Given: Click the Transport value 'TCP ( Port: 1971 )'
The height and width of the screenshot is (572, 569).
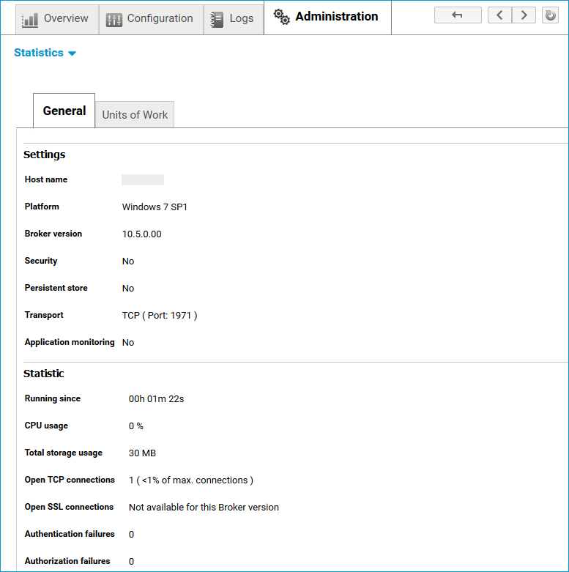Looking at the screenshot, I should click(x=160, y=316).
